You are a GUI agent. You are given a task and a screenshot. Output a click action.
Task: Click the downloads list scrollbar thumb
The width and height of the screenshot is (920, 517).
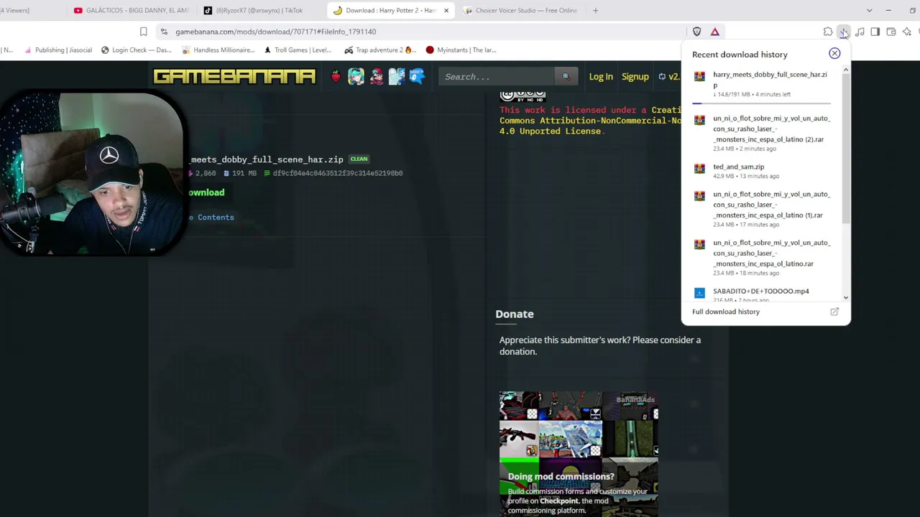coord(846,147)
